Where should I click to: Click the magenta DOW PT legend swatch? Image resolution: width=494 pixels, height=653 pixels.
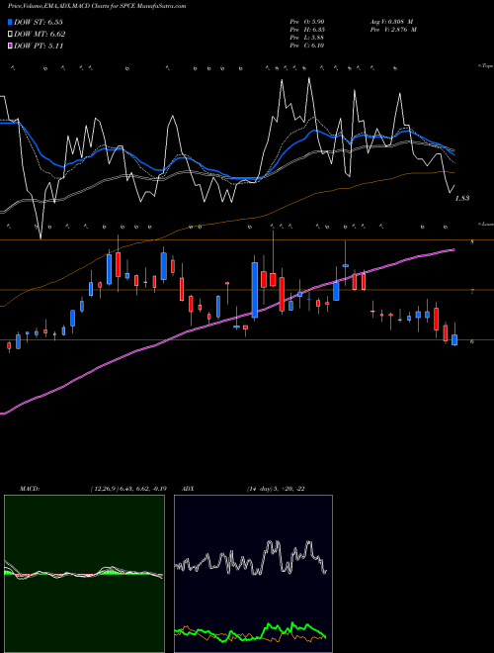click(11, 46)
